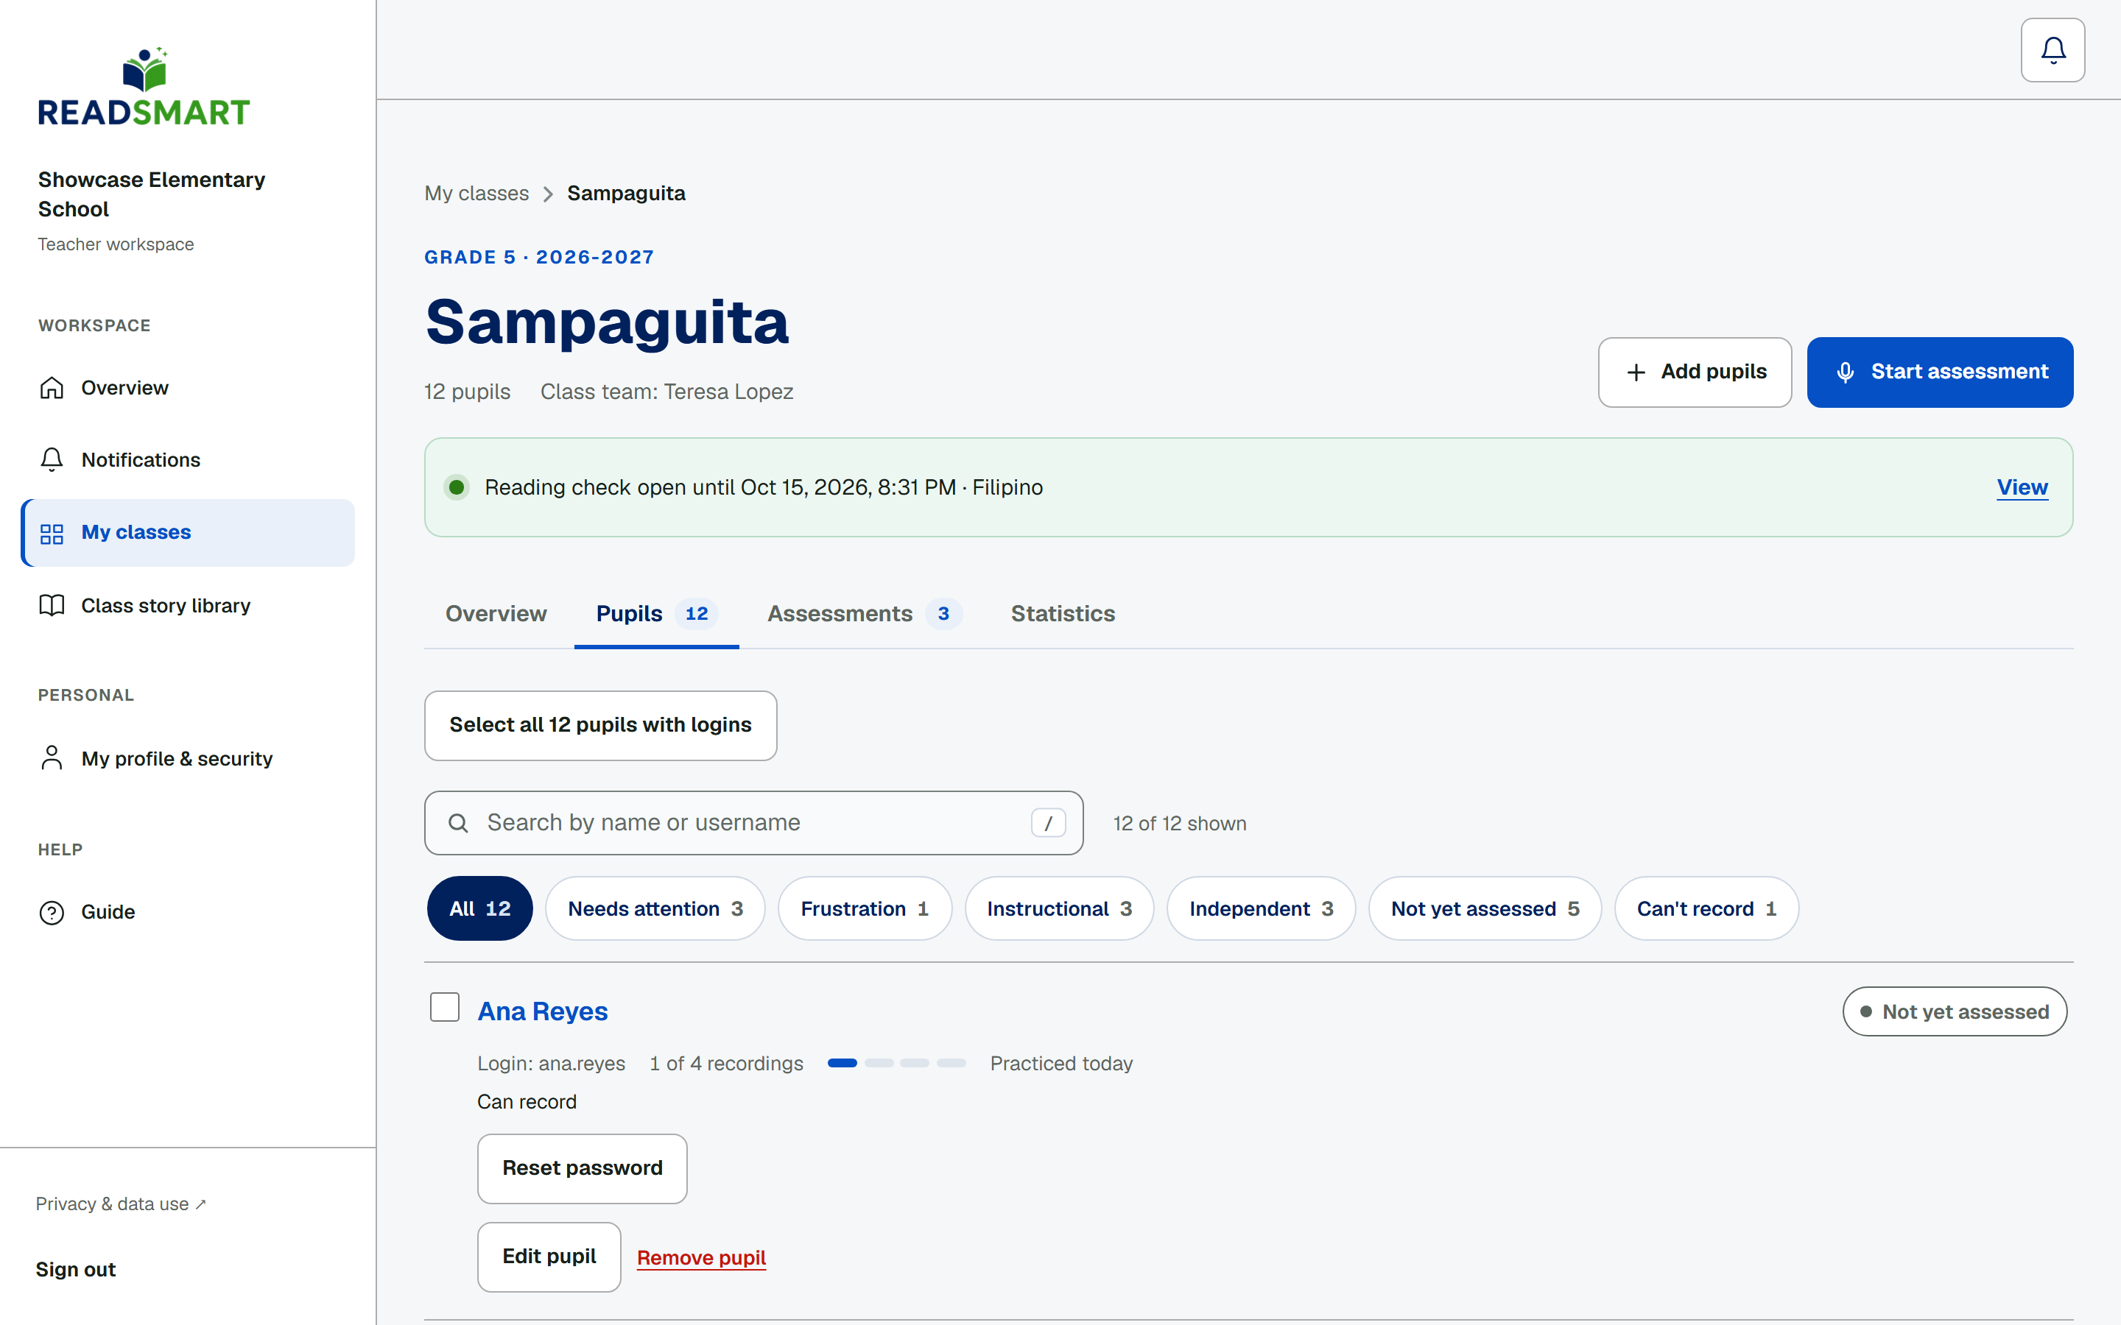2121x1325 pixels.
Task: Open the Guide help page
Action: (x=188, y=912)
